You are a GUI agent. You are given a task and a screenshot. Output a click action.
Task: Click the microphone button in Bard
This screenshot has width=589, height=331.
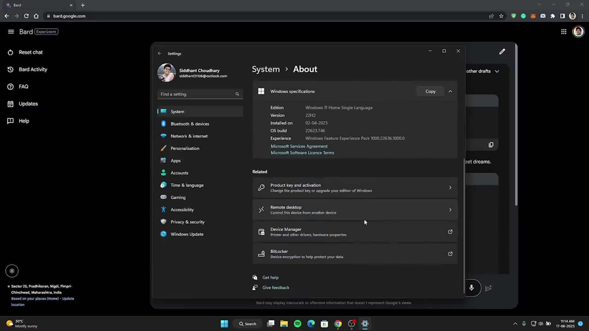coord(472,288)
